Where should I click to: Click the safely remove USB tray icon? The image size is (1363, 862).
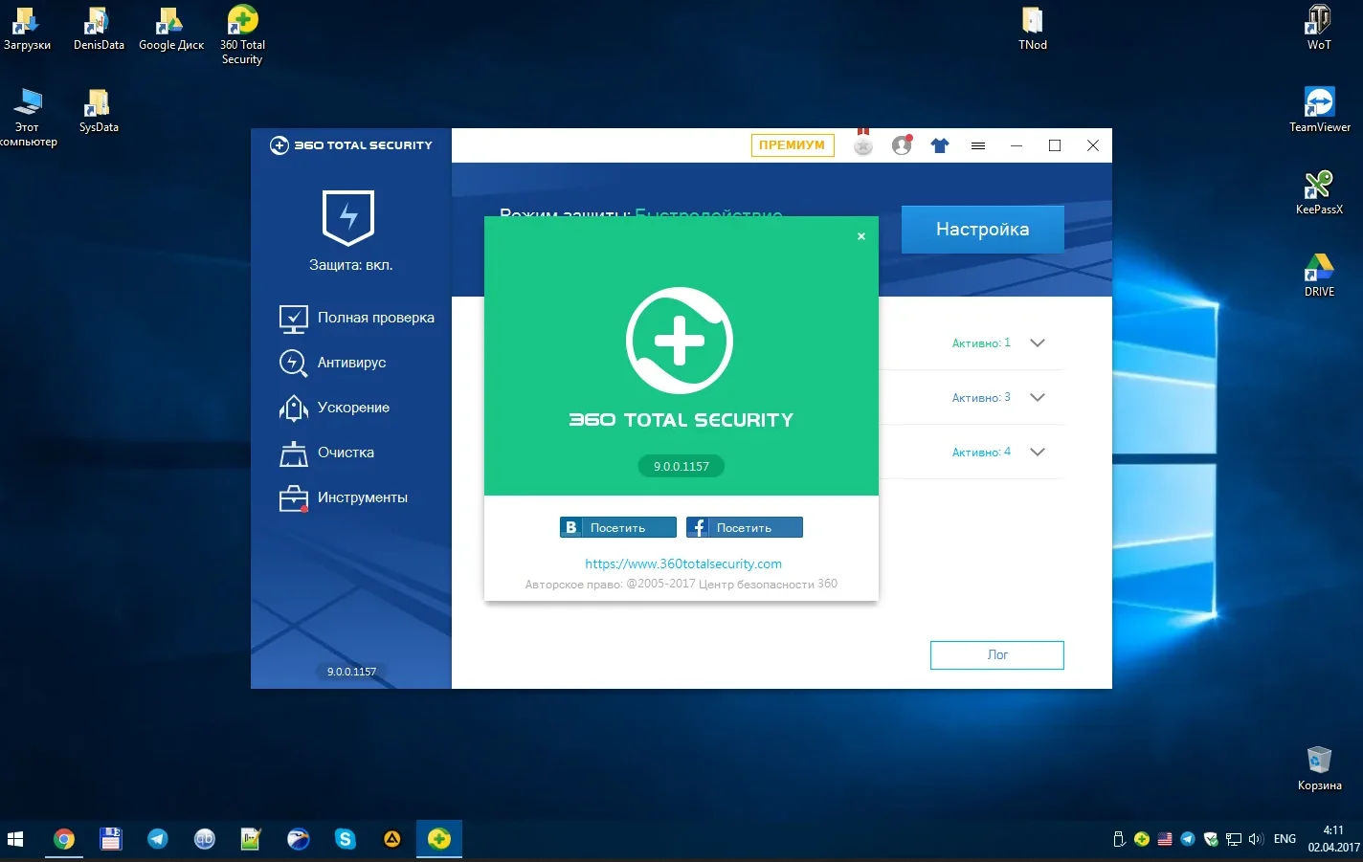[1119, 839]
